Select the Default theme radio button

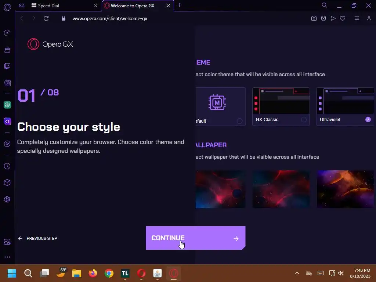point(239,121)
